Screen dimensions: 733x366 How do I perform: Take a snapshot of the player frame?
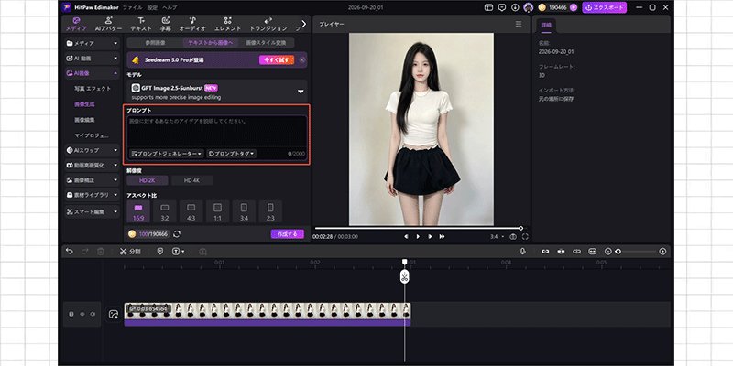pos(513,237)
